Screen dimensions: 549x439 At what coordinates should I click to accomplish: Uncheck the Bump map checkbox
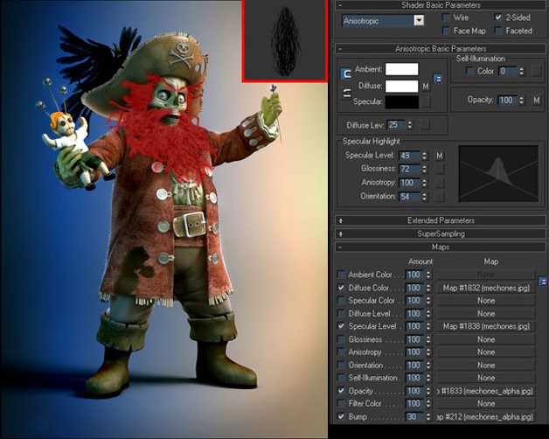[341, 416]
